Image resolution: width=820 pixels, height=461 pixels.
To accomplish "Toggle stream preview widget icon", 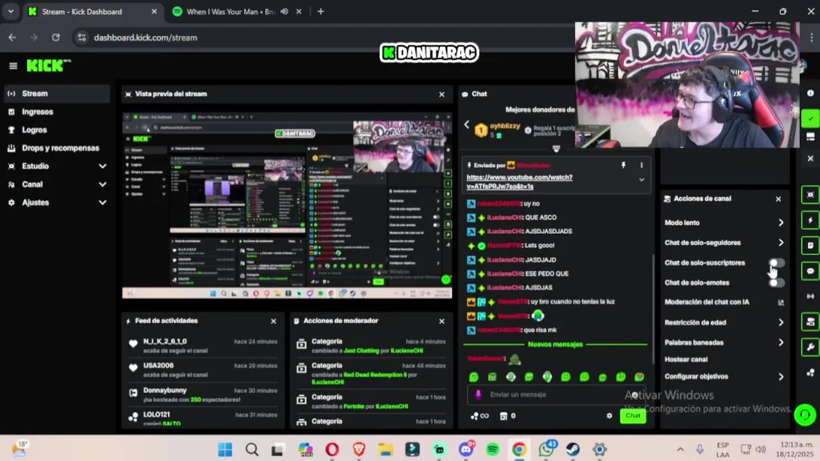I will coord(810,195).
